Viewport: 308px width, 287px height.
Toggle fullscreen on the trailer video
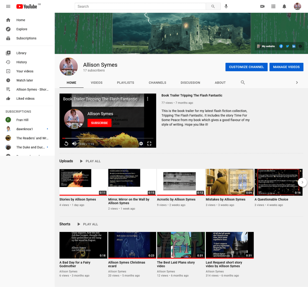[149, 144]
